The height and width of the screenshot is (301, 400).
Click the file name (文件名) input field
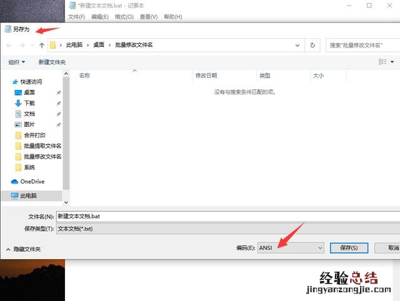click(x=225, y=216)
